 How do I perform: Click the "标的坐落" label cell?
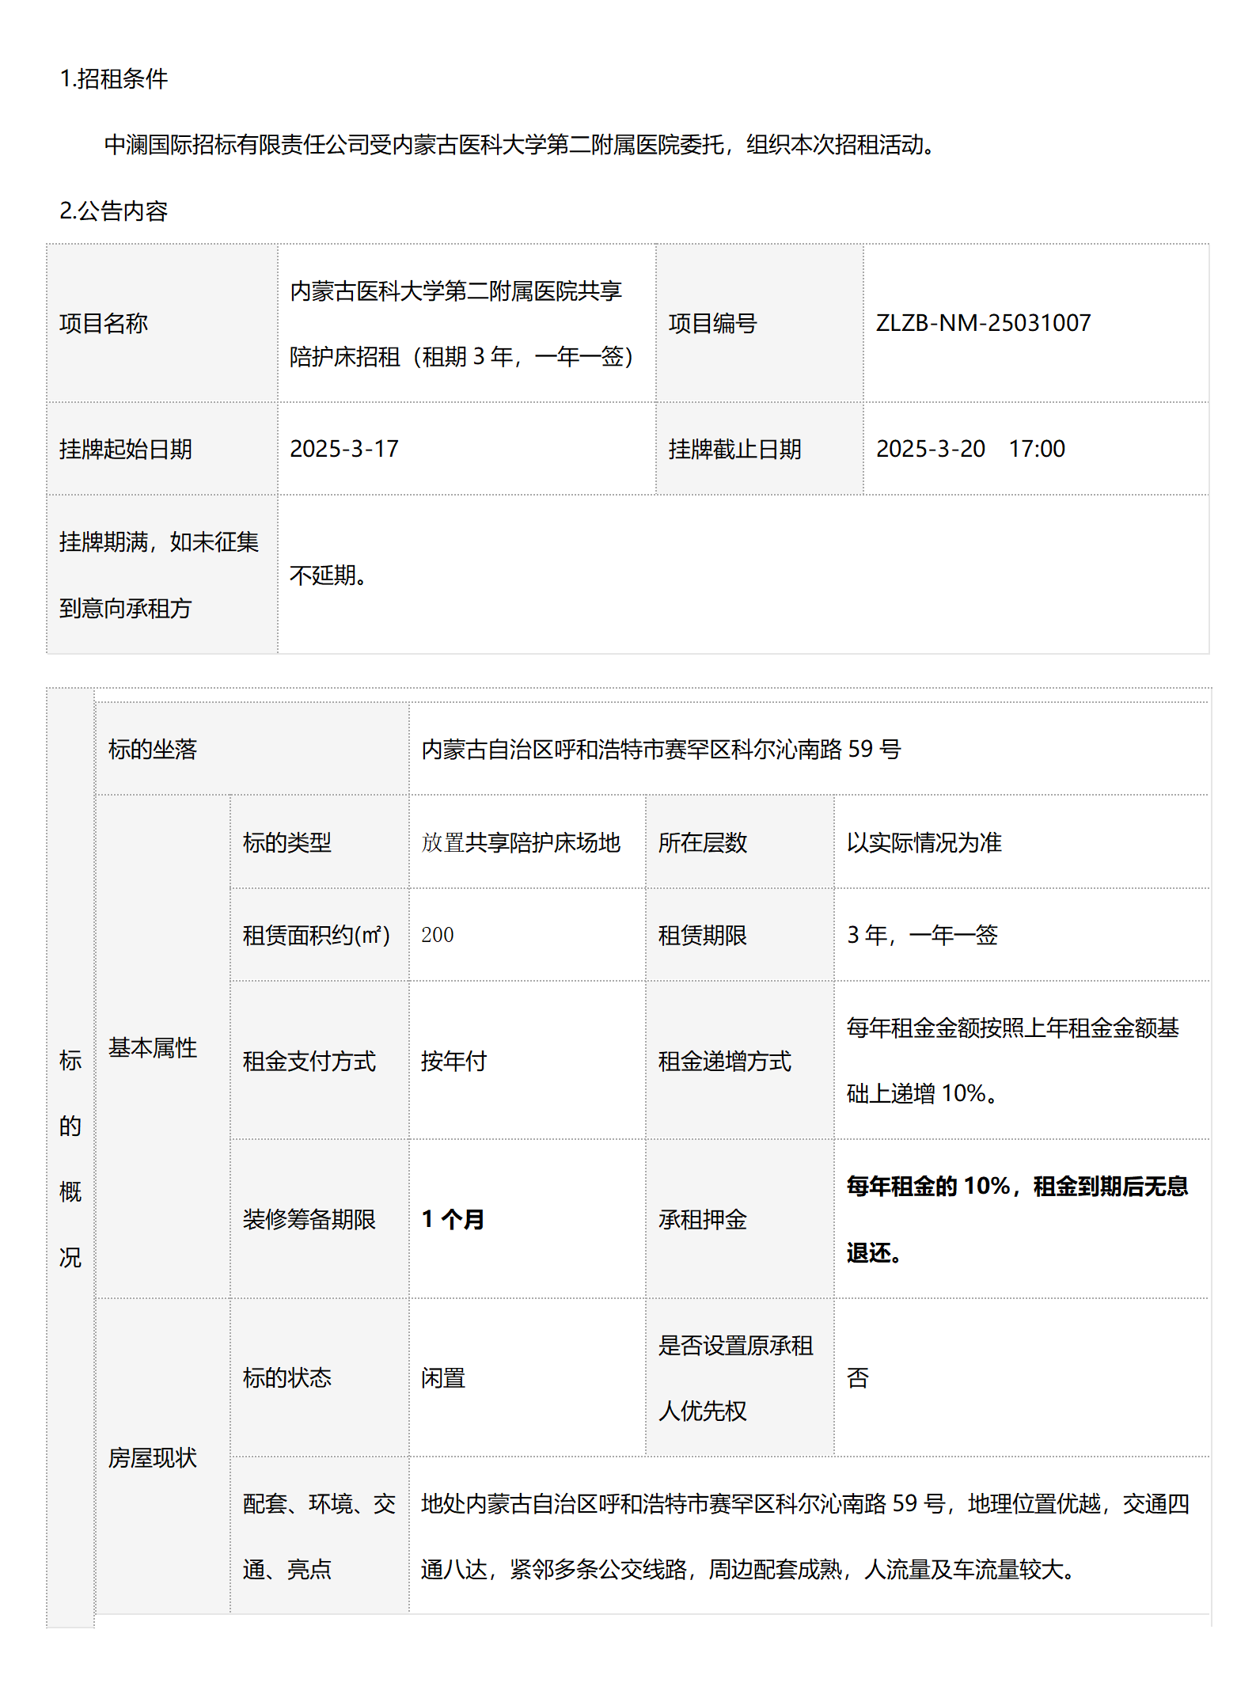pos(153,750)
